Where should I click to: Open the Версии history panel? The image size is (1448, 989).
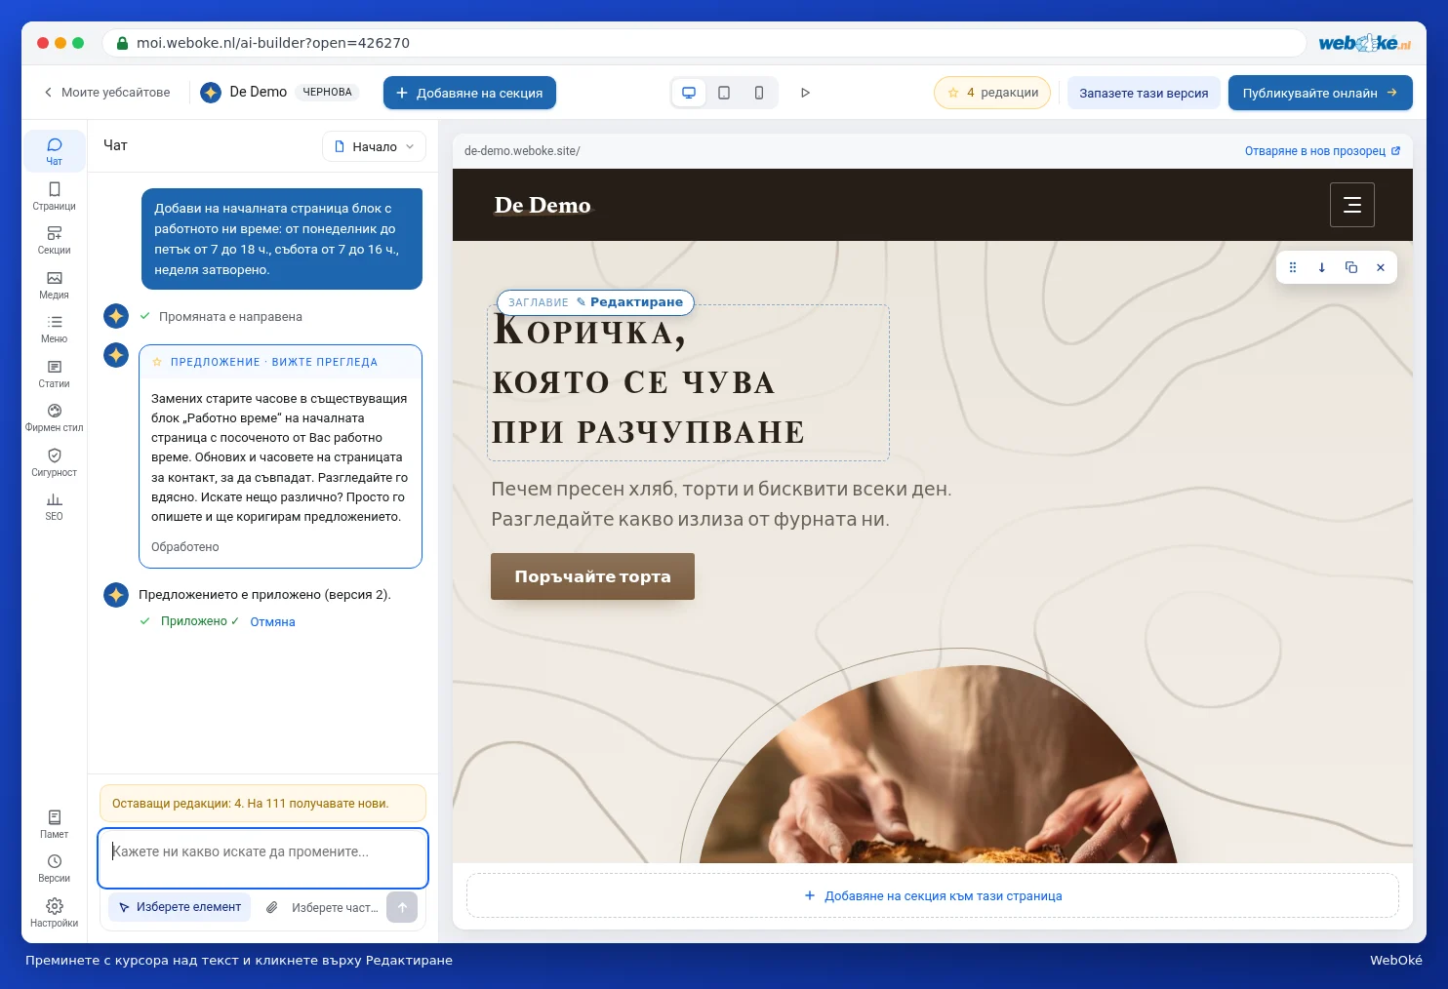[x=54, y=868]
